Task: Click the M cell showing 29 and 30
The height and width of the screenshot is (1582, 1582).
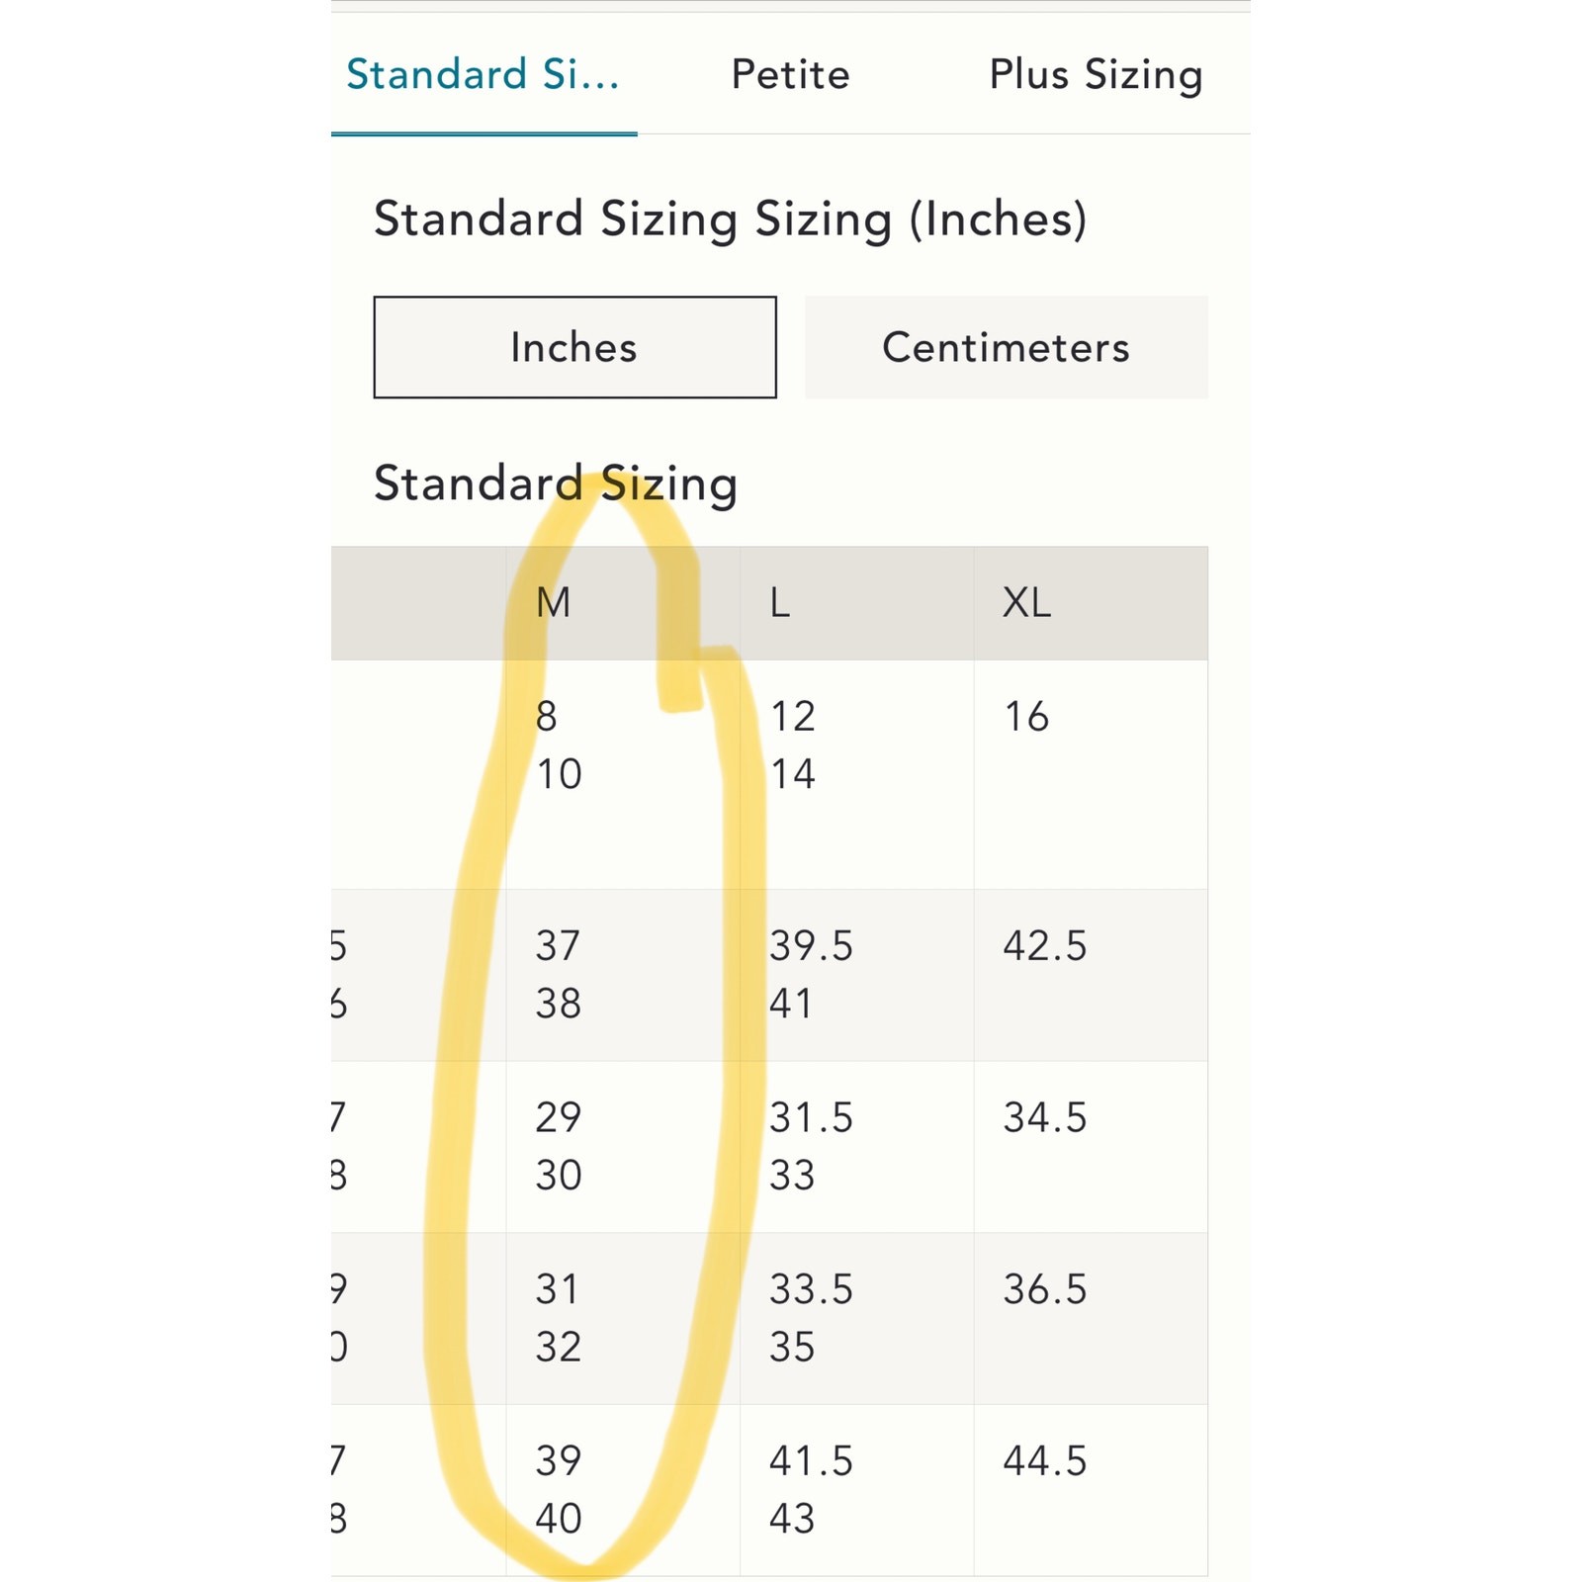Action: pyautogui.click(x=559, y=1146)
